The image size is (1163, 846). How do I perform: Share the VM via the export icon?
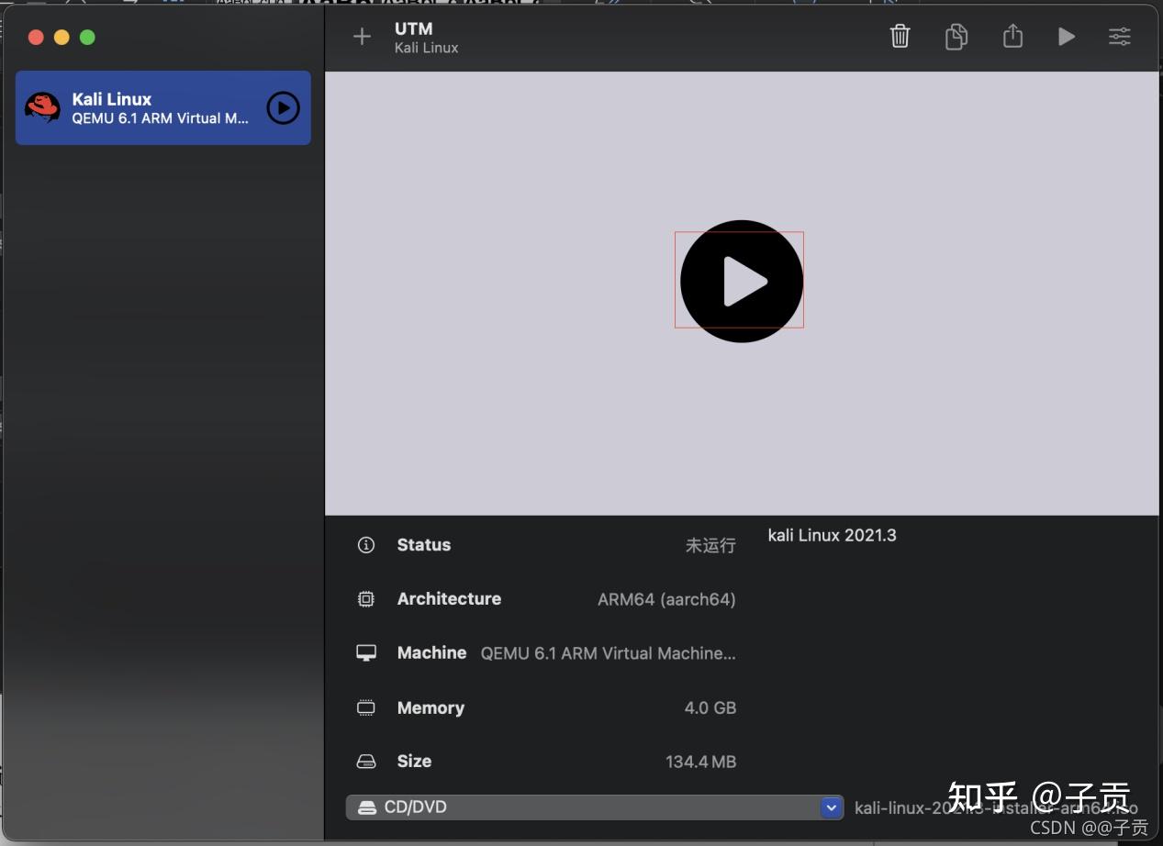click(x=1012, y=37)
